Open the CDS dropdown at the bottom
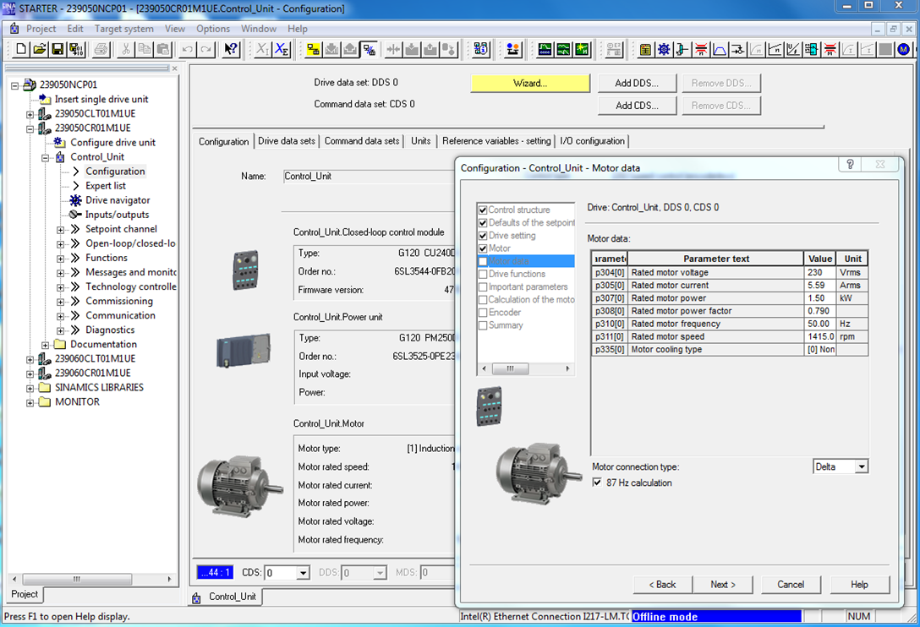The width and height of the screenshot is (920, 627). [x=303, y=573]
